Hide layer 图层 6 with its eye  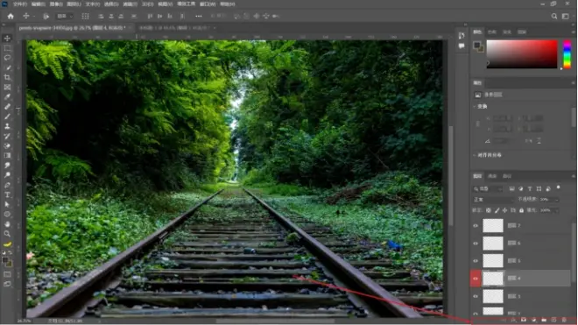[476, 244]
